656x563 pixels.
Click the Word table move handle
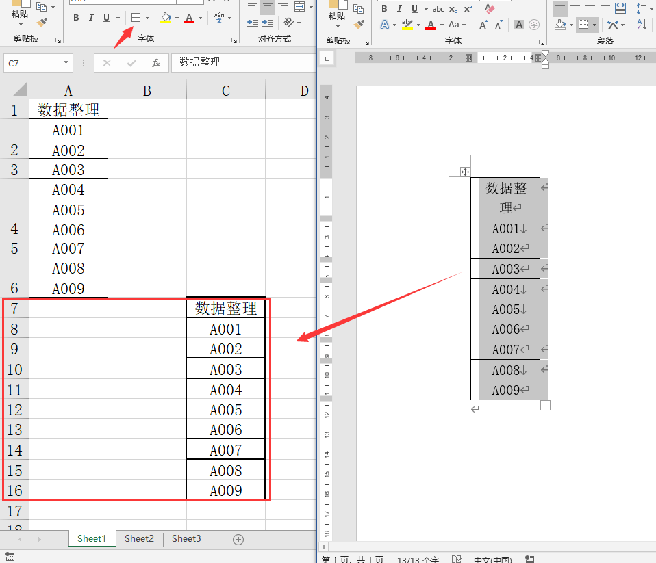[465, 172]
